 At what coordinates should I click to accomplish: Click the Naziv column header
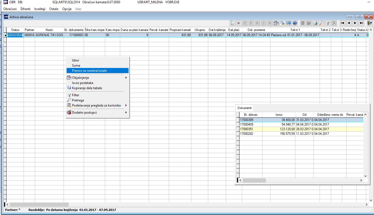(49, 30)
